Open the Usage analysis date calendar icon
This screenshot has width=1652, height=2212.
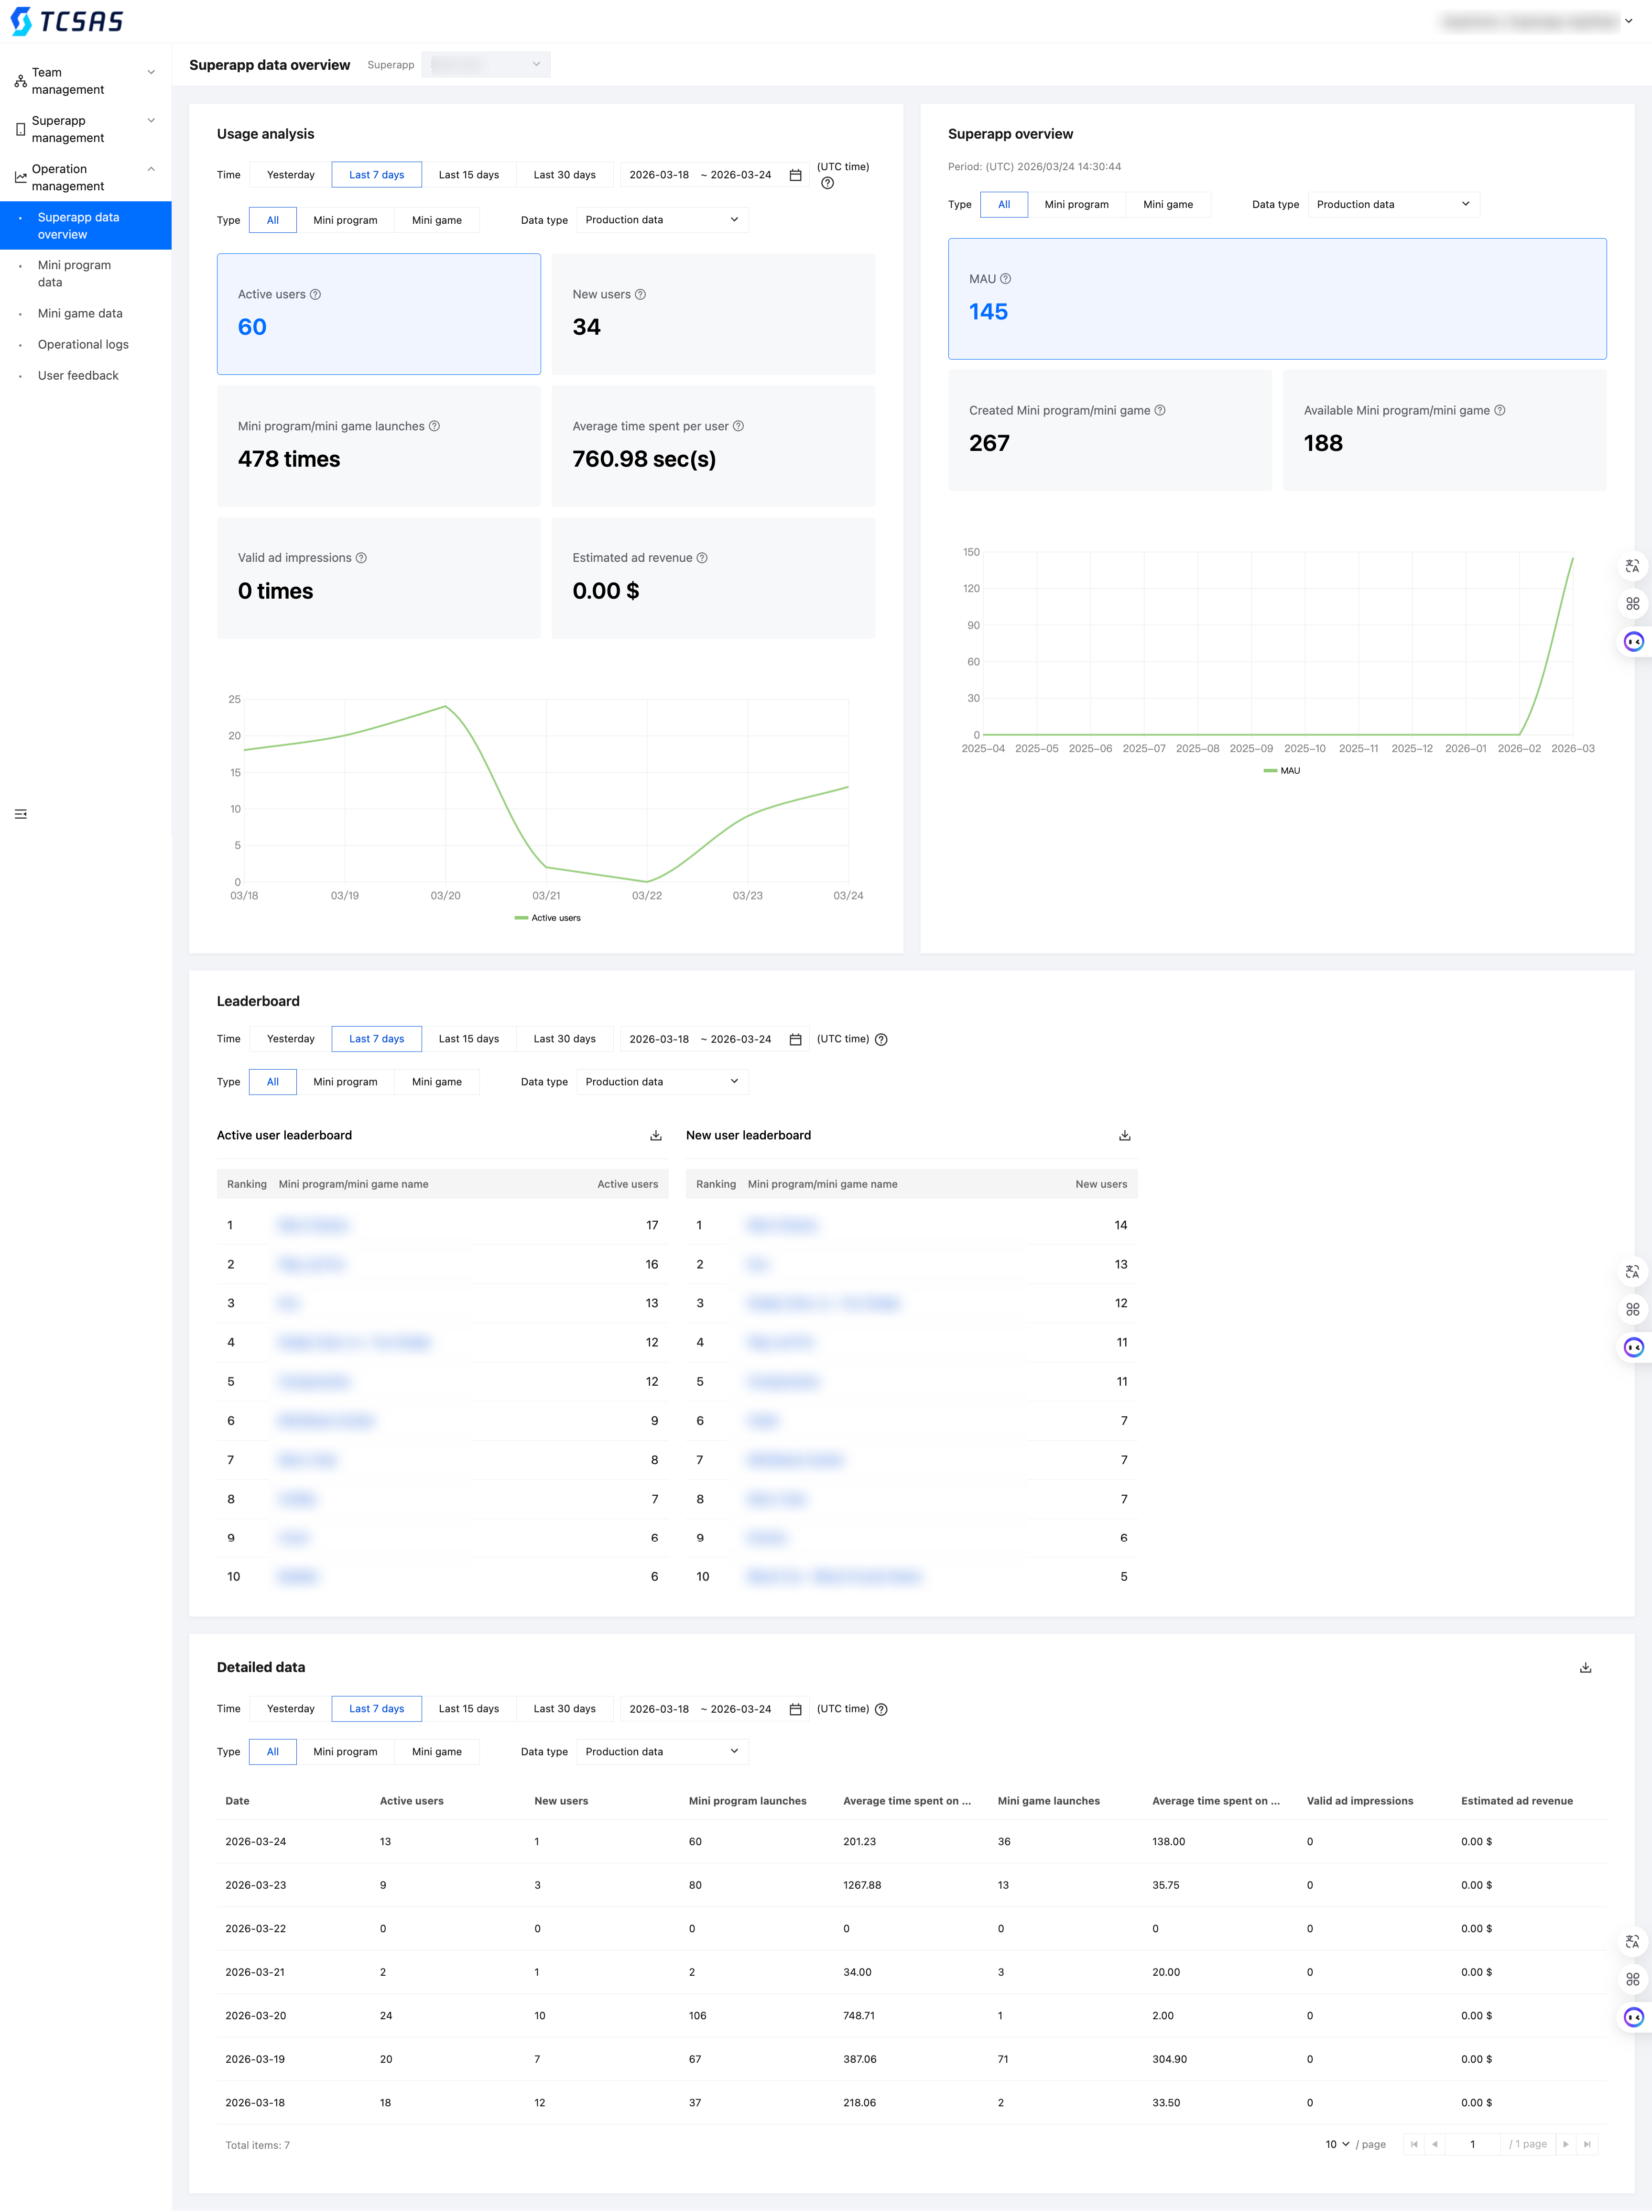(x=795, y=175)
